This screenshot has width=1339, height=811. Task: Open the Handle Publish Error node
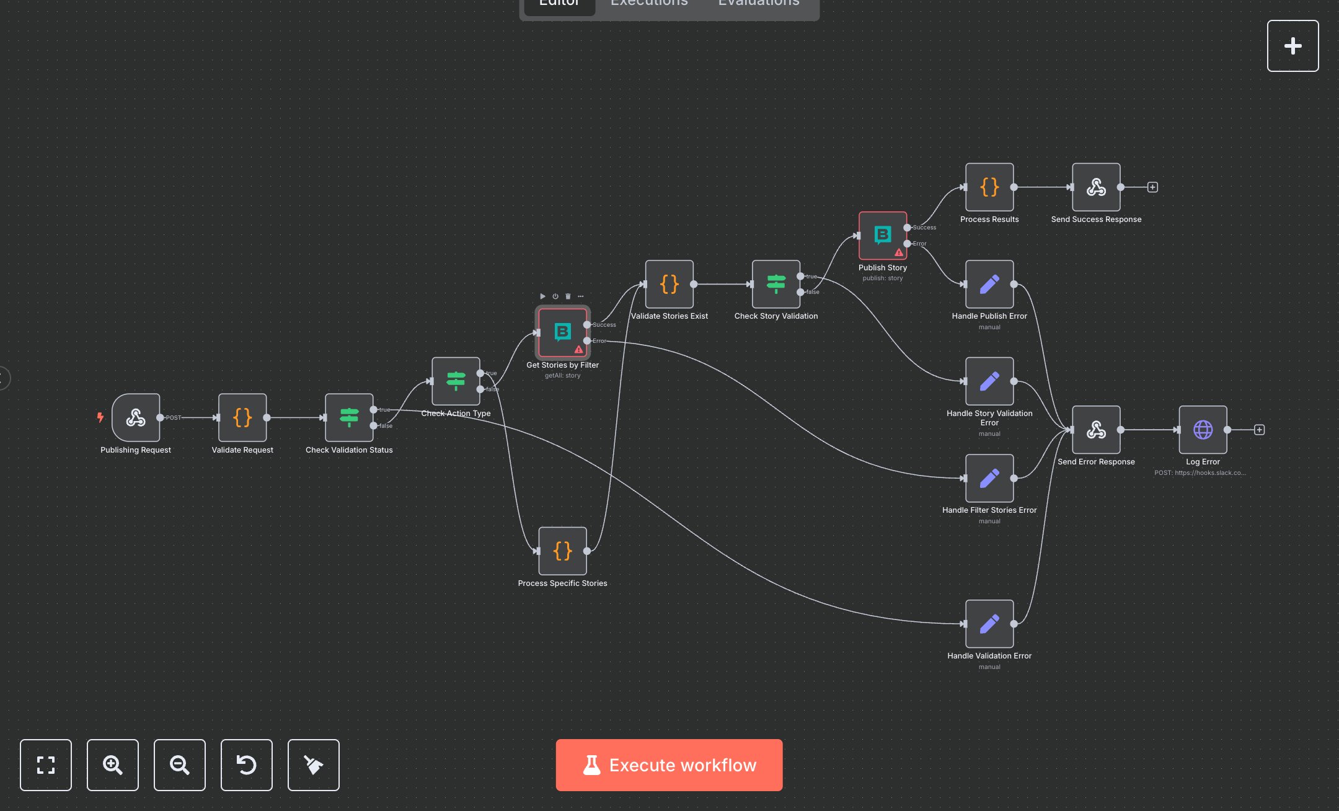pos(989,285)
